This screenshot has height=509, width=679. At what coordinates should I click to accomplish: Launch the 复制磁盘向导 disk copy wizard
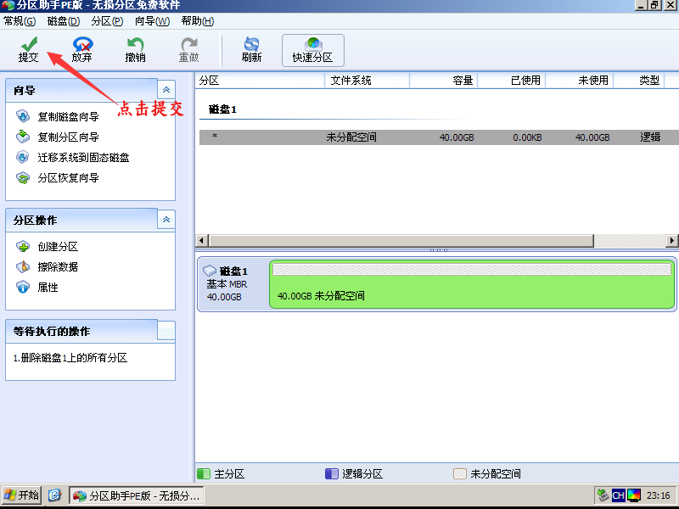coord(58,116)
